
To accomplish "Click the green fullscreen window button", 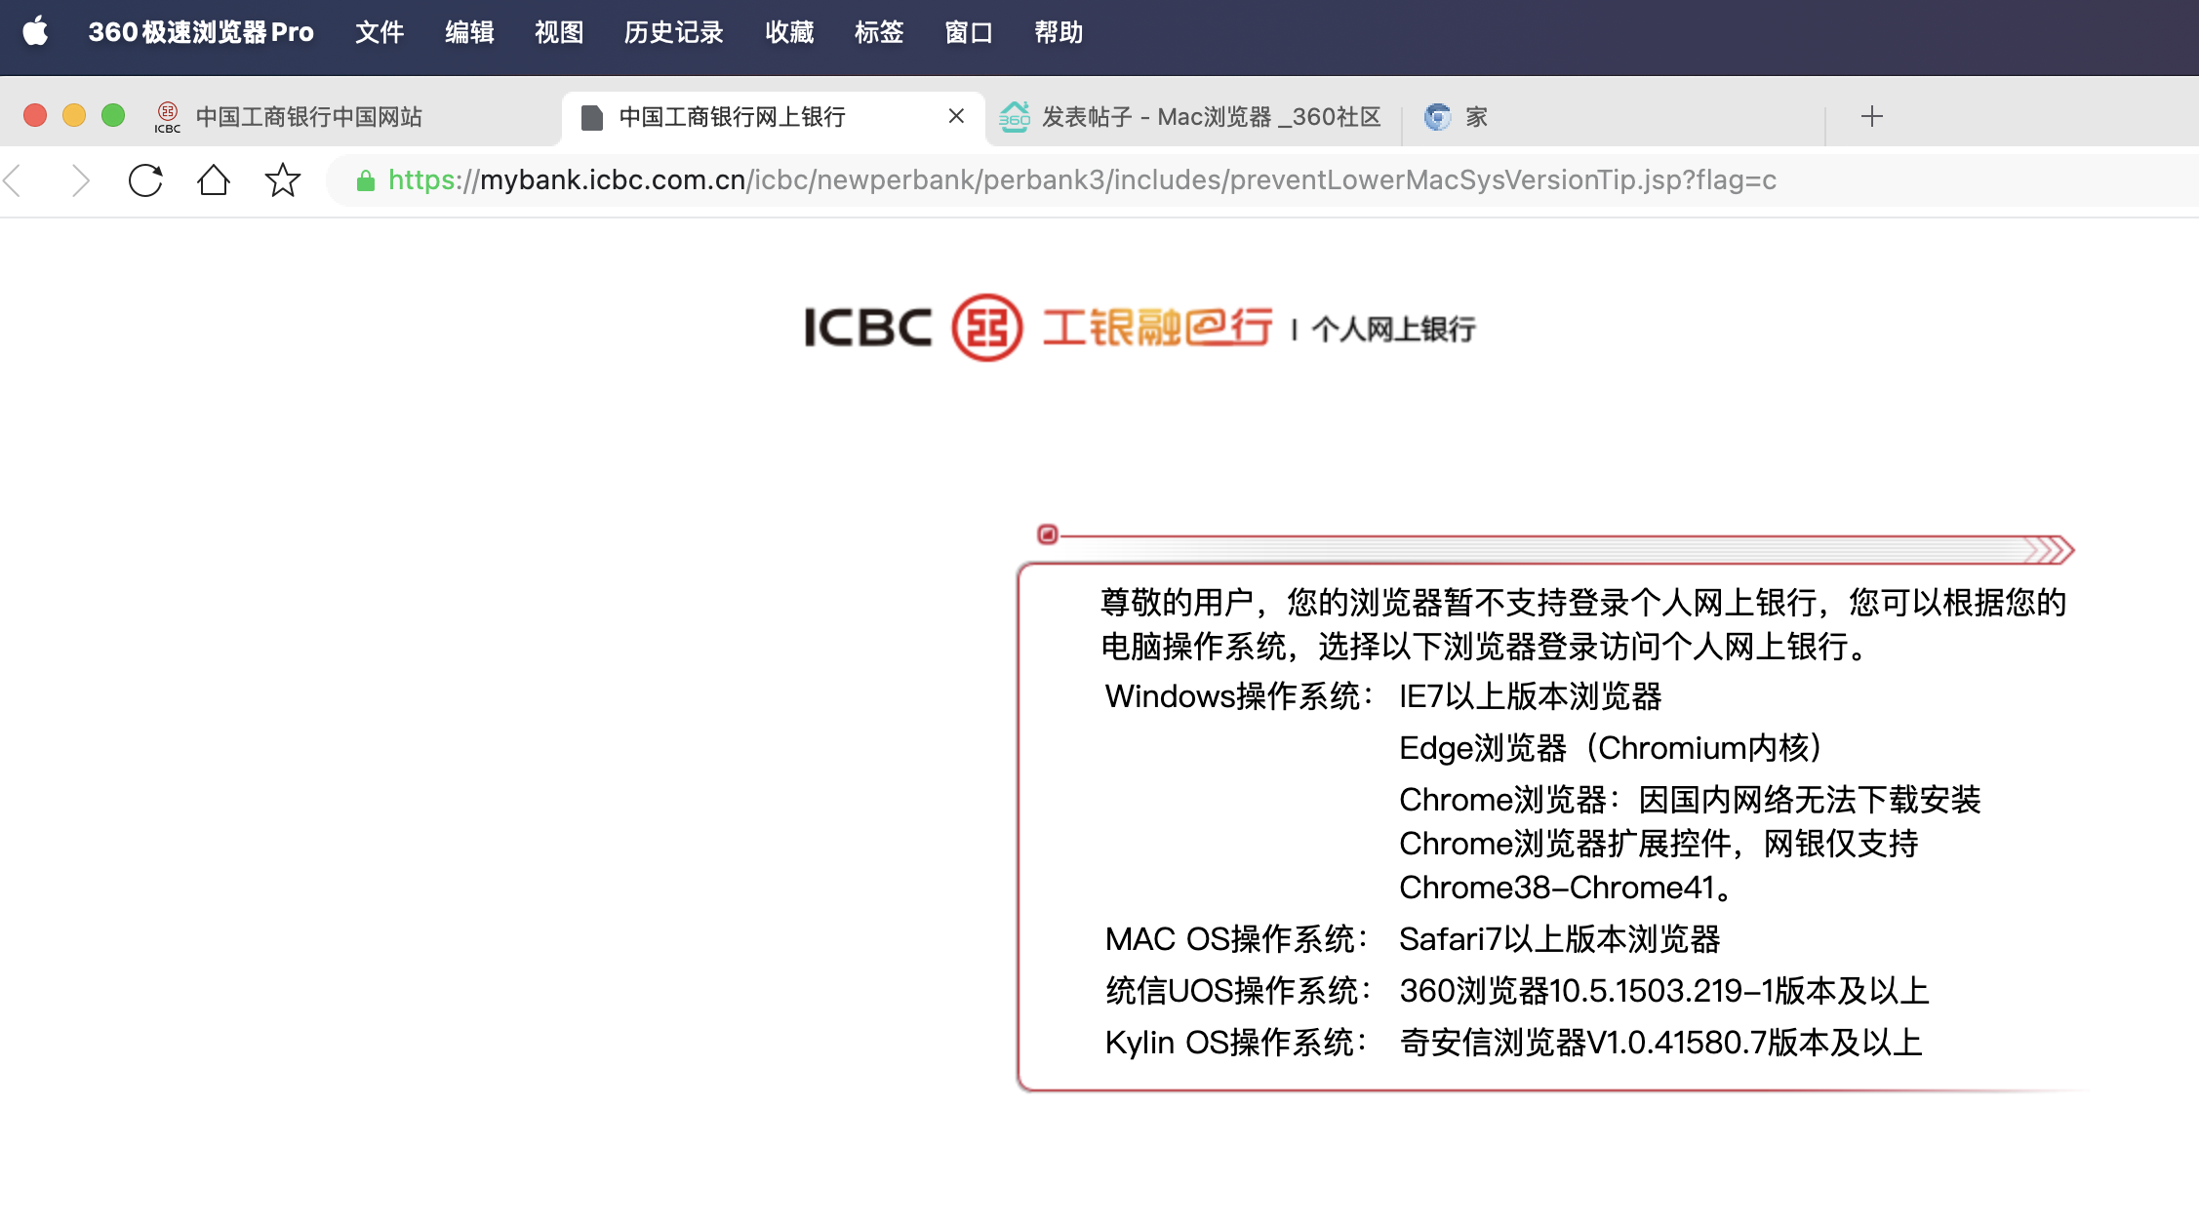I will point(113,115).
